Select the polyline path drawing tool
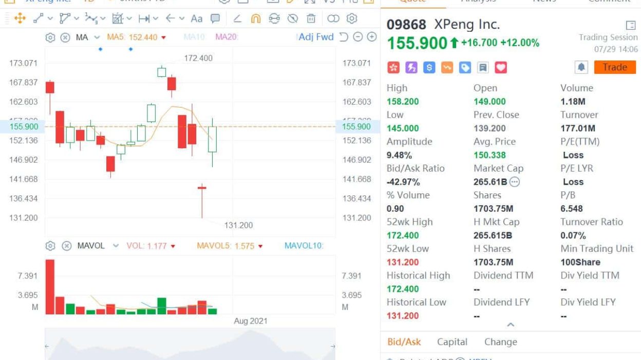641x360 pixels. tap(64, 19)
